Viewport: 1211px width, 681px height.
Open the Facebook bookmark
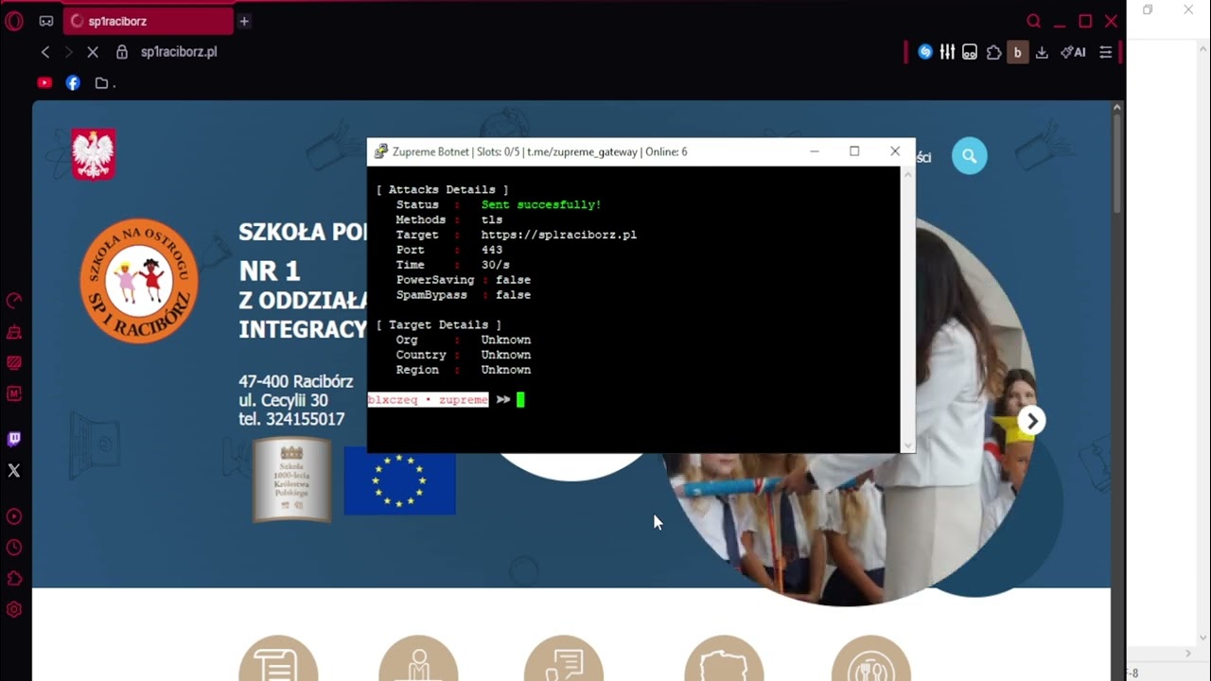click(x=73, y=83)
